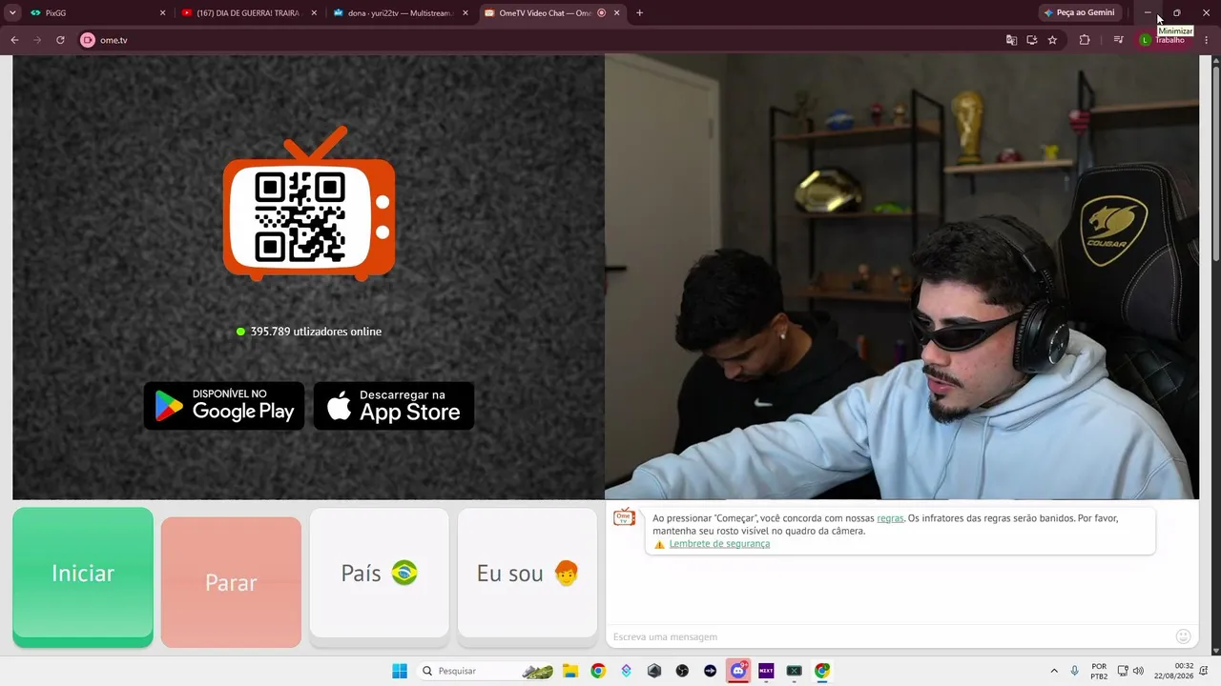This screenshot has height=686, width=1221.
Task: Expand the tab search dropdown
Action: coord(12,13)
